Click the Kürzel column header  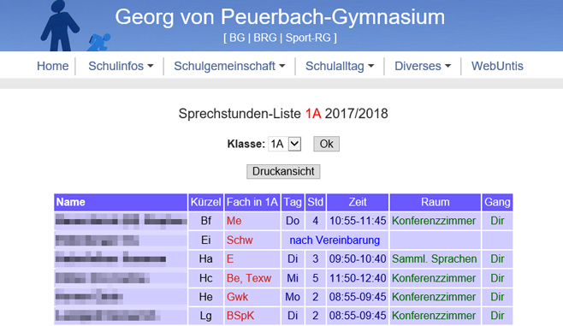tap(205, 202)
